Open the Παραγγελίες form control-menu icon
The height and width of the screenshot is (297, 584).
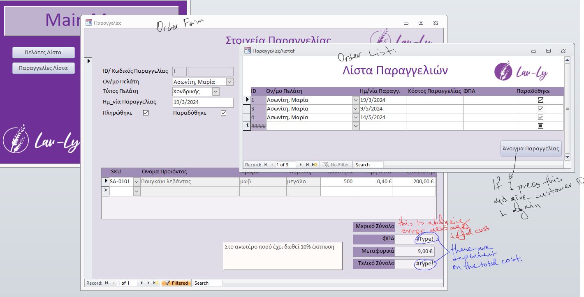pyautogui.click(x=88, y=23)
